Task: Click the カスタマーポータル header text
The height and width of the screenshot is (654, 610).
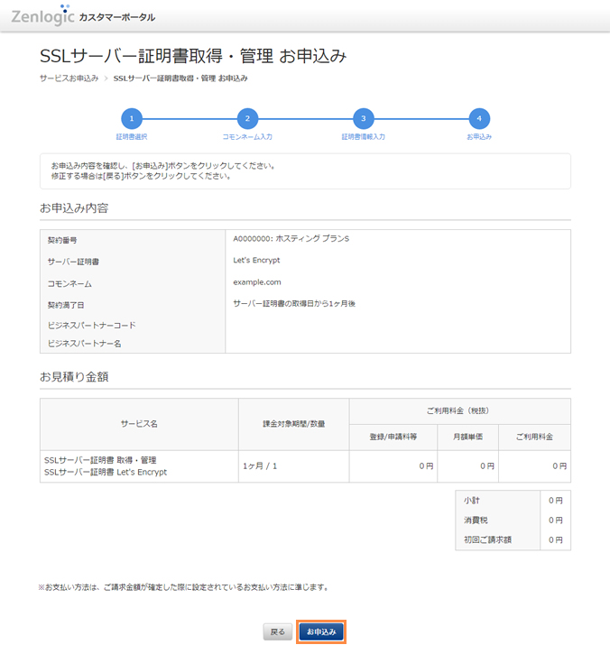Action: click(x=116, y=18)
